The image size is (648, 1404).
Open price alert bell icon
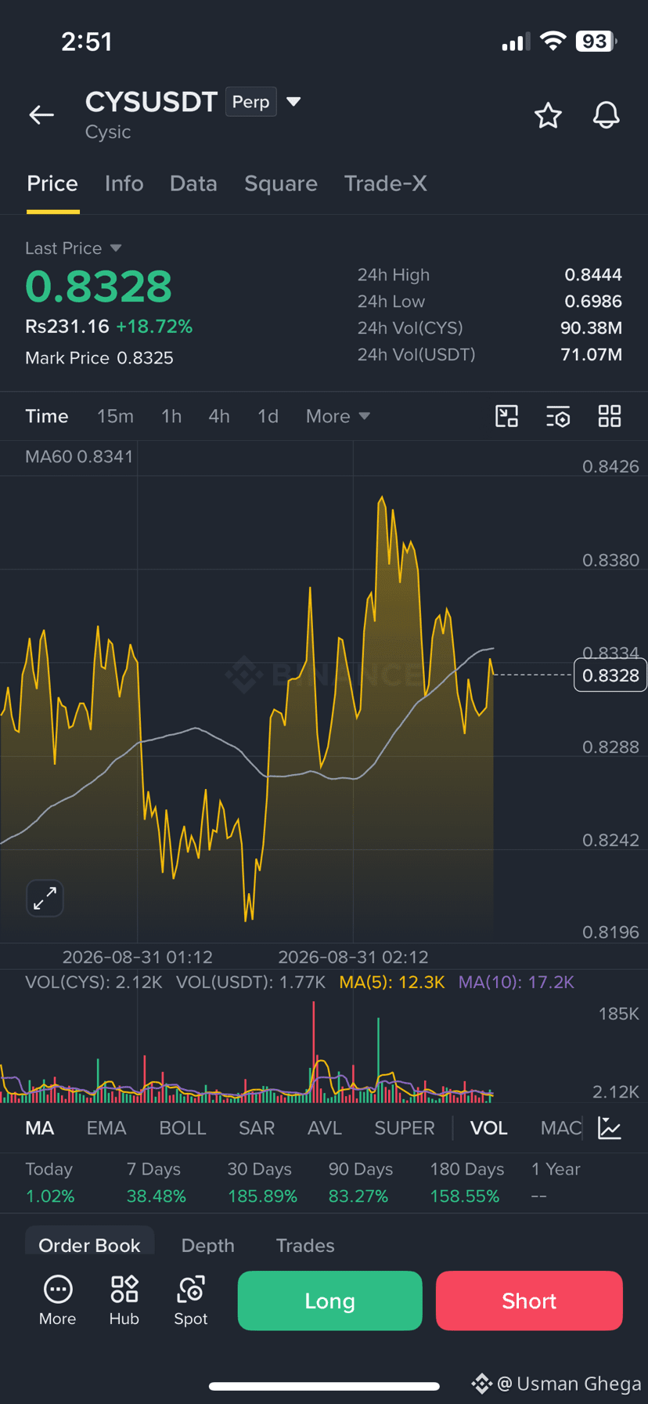606,115
